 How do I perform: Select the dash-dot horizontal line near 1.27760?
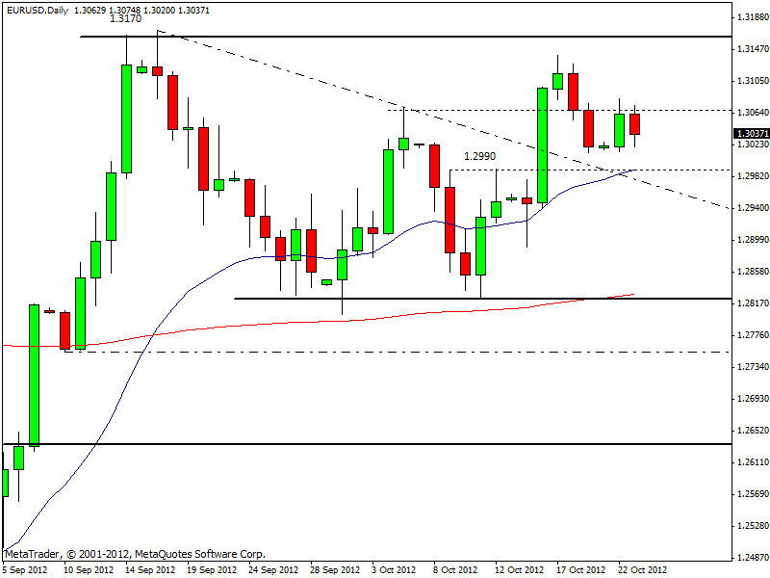pos(385,352)
